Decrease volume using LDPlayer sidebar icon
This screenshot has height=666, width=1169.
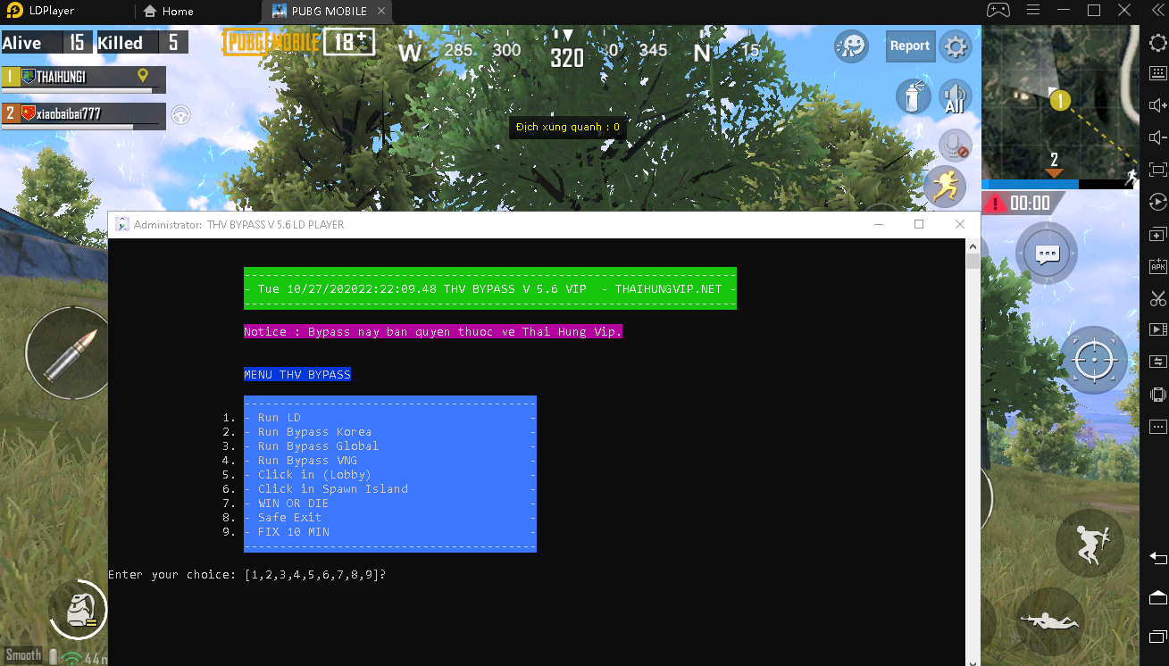pyautogui.click(x=1157, y=137)
